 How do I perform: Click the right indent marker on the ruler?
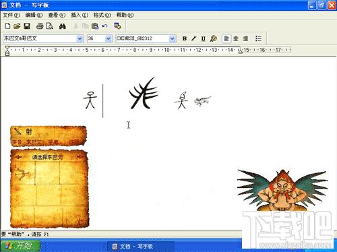point(241,51)
